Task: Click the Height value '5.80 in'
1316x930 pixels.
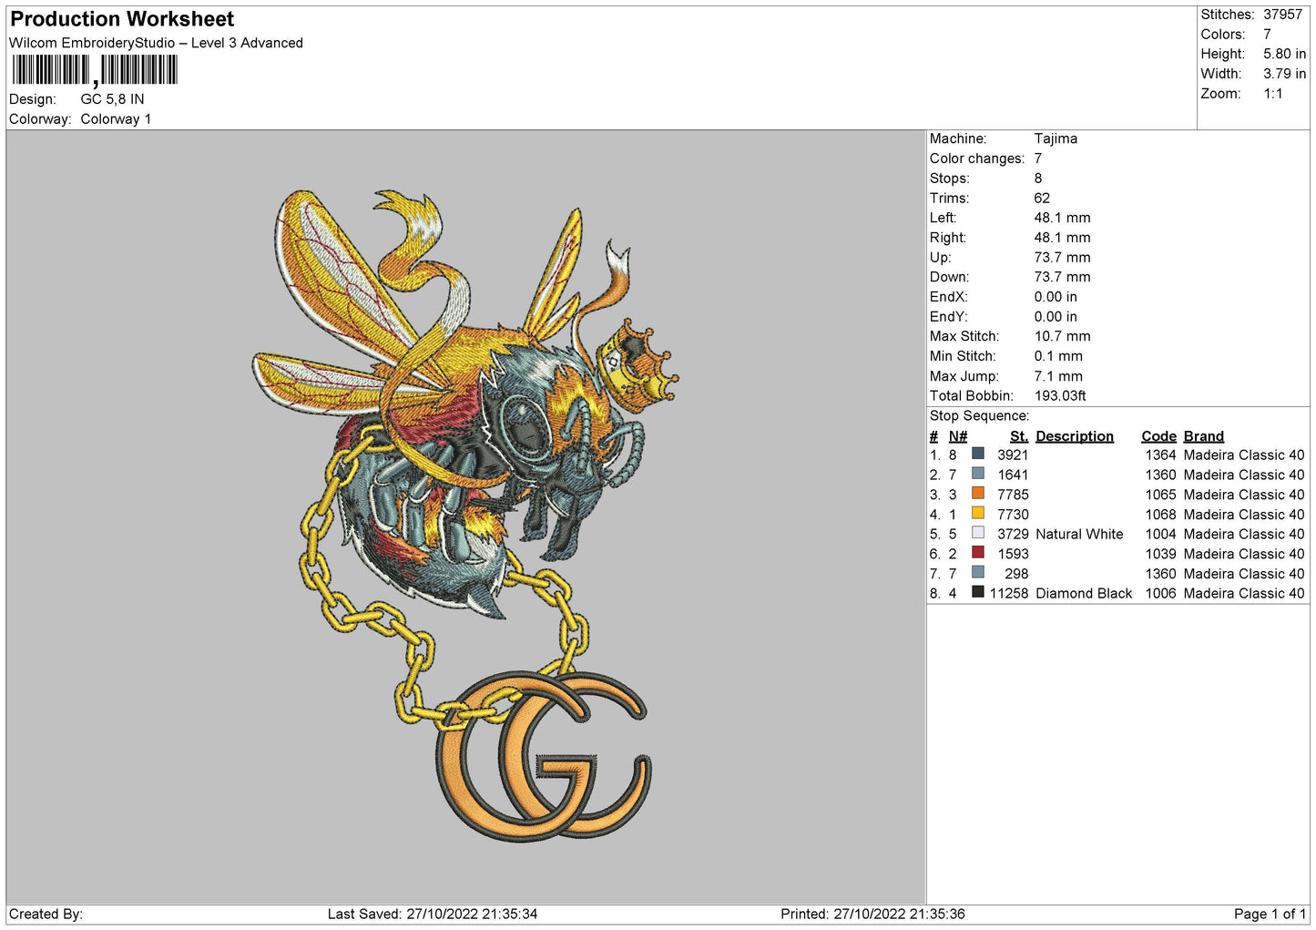Action: click(x=1284, y=54)
